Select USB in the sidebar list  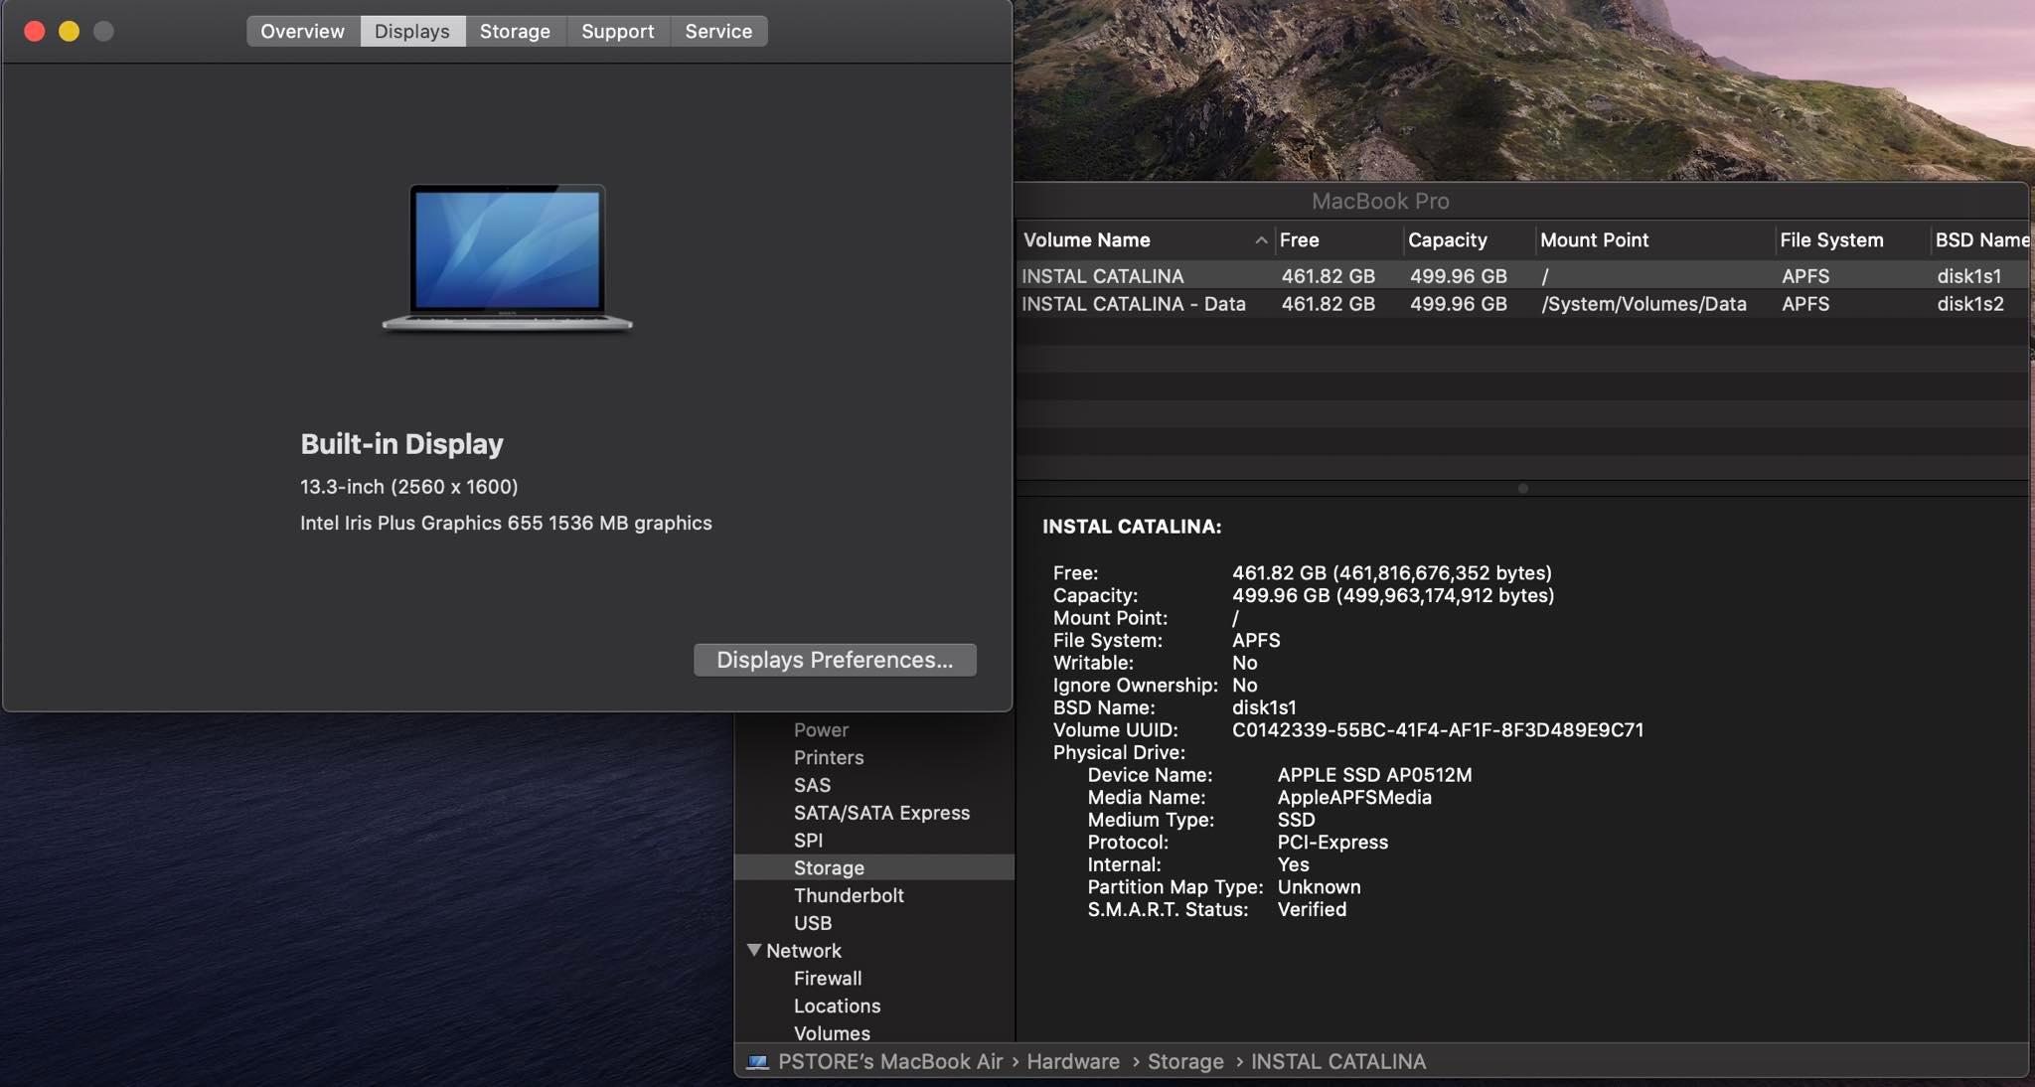tap(812, 923)
